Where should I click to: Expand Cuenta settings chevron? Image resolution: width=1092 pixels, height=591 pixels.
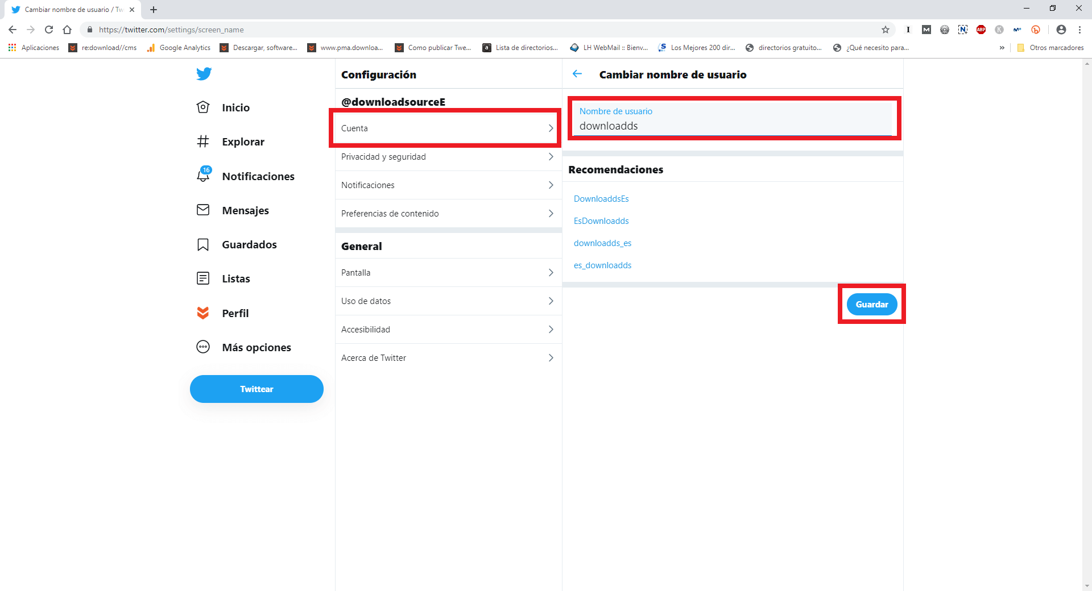pyautogui.click(x=551, y=128)
